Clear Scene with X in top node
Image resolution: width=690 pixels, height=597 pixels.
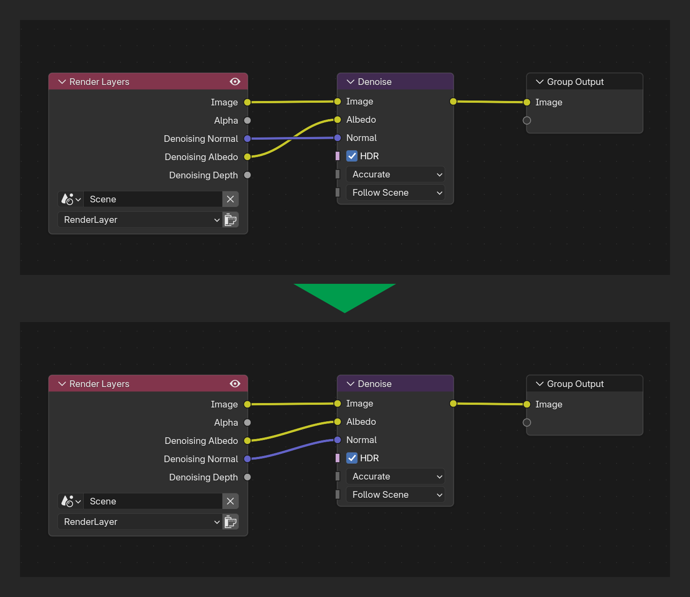tap(231, 199)
